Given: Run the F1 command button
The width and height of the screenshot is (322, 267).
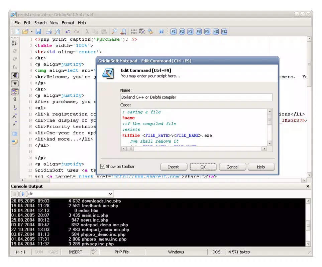Looking at the screenshot, I should (x=174, y=32).
